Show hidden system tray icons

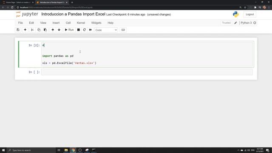238,150
